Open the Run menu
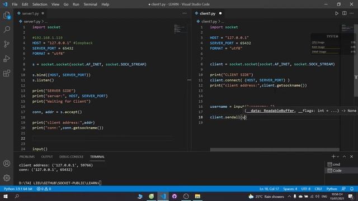This screenshot has height=201, width=358. pos(76,4)
